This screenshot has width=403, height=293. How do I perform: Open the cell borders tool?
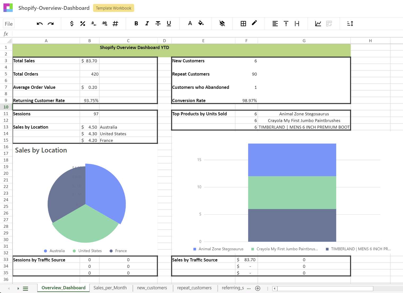tap(243, 24)
